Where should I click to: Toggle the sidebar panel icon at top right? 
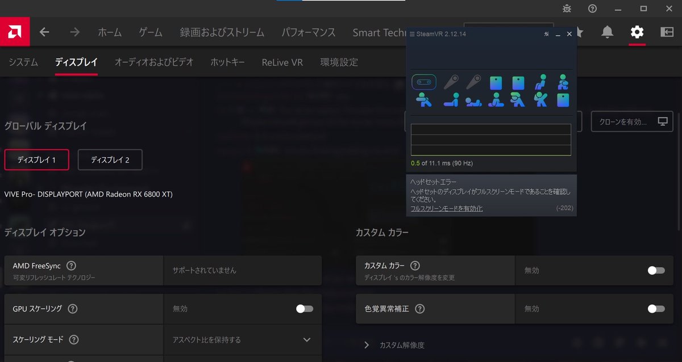coord(667,32)
